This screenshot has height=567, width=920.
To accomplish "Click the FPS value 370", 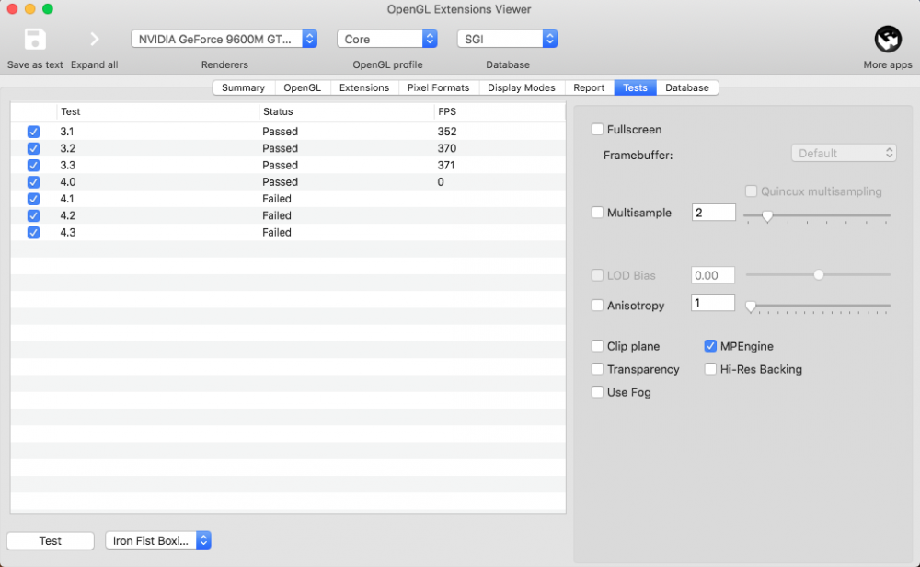I will 447,148.
